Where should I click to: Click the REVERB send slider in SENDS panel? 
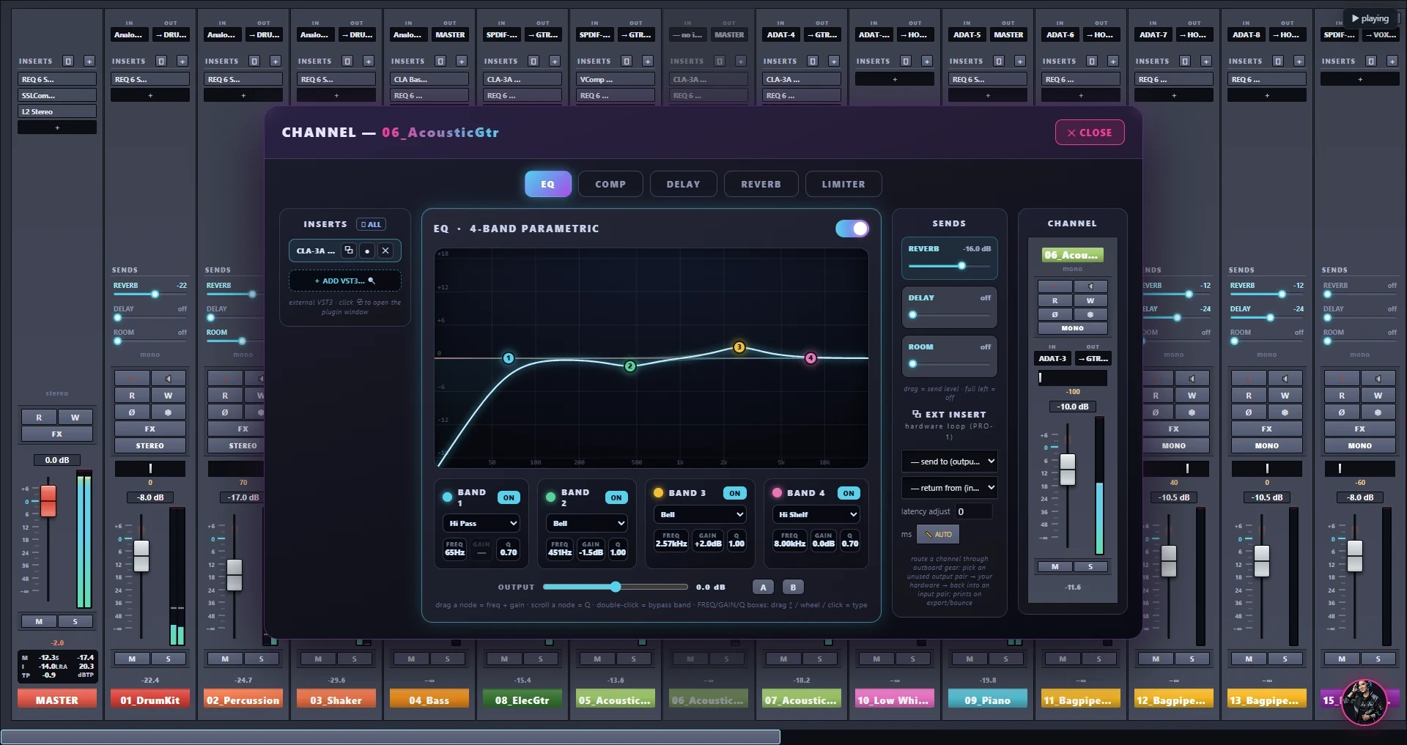(949, 266)
